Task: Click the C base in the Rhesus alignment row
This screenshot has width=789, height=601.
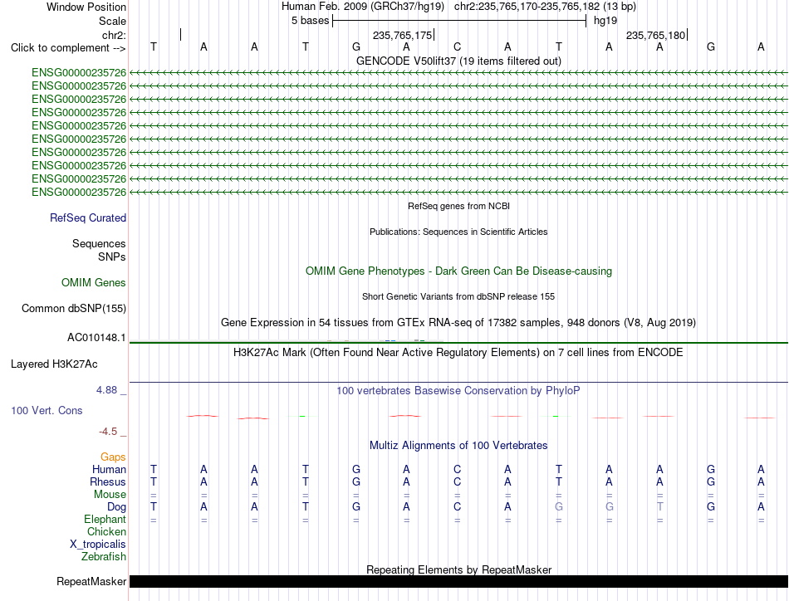Action: pos(457,481)
